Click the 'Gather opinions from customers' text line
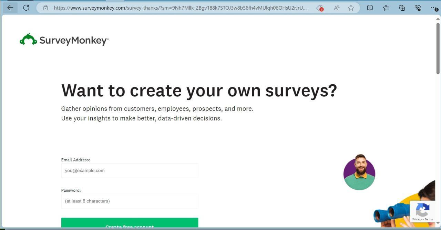The image size is (441, 230). pyautogui.click(x=157, y=109)
